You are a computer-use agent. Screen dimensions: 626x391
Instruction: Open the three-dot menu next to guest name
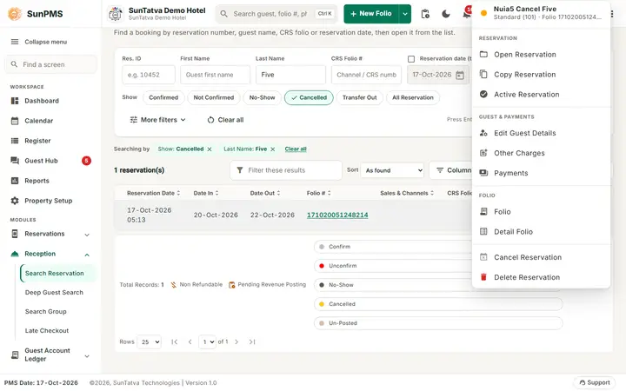(x=612, y=14)
